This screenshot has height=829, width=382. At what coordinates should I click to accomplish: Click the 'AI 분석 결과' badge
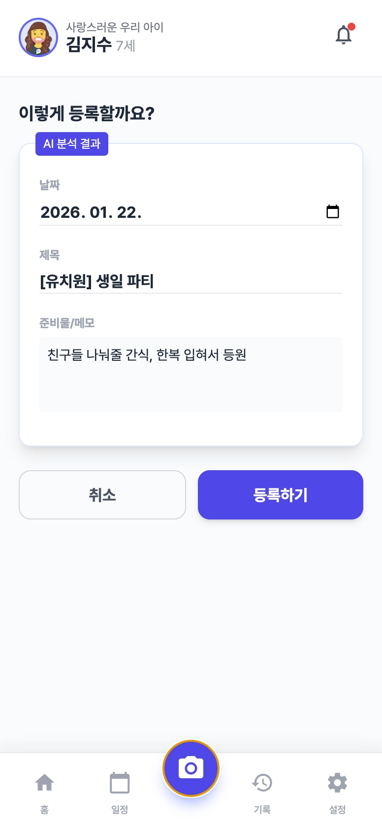point(72,144)
